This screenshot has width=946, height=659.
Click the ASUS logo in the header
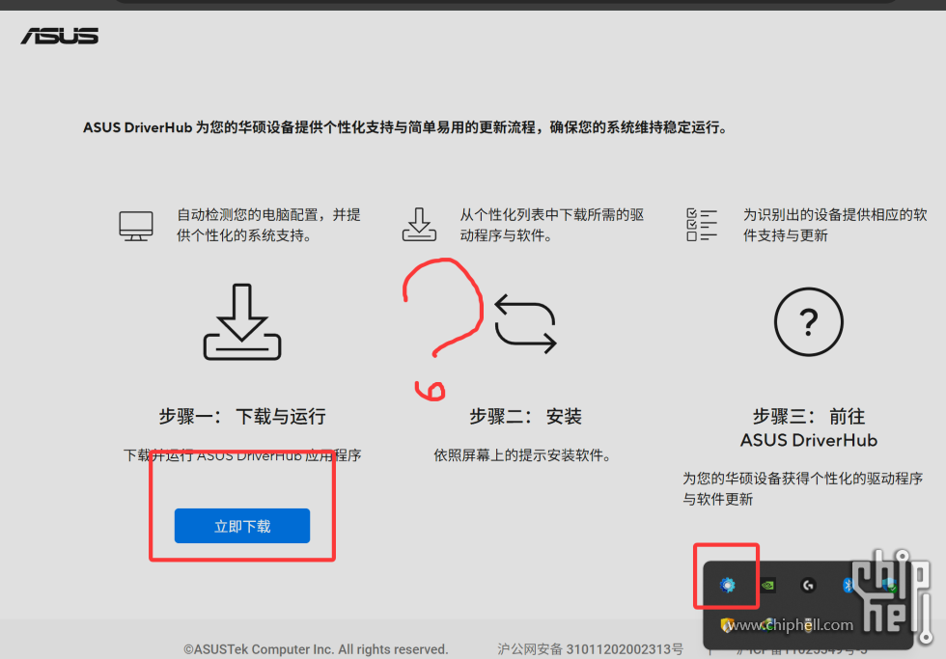point(60,37)
